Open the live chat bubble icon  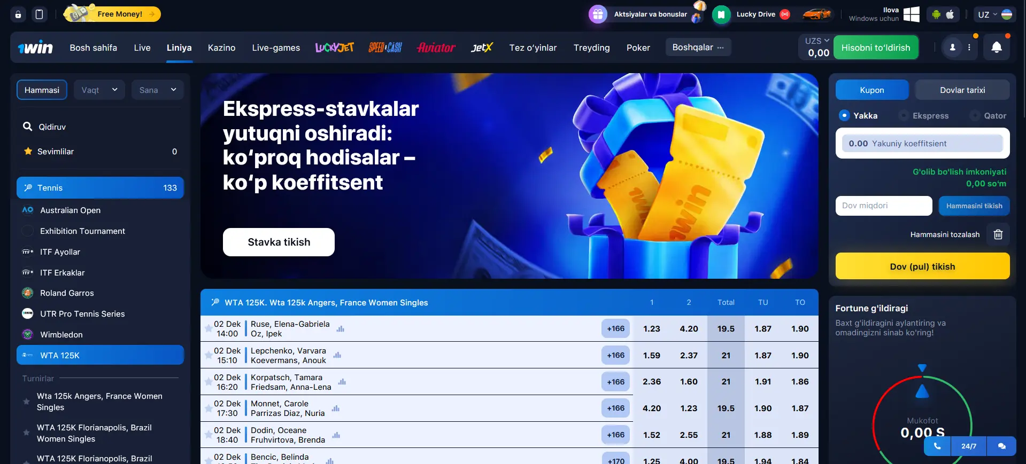[1001, 446]
